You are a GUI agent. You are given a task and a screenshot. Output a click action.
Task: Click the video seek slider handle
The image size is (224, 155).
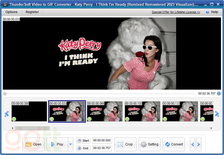[x=5, y=94]
